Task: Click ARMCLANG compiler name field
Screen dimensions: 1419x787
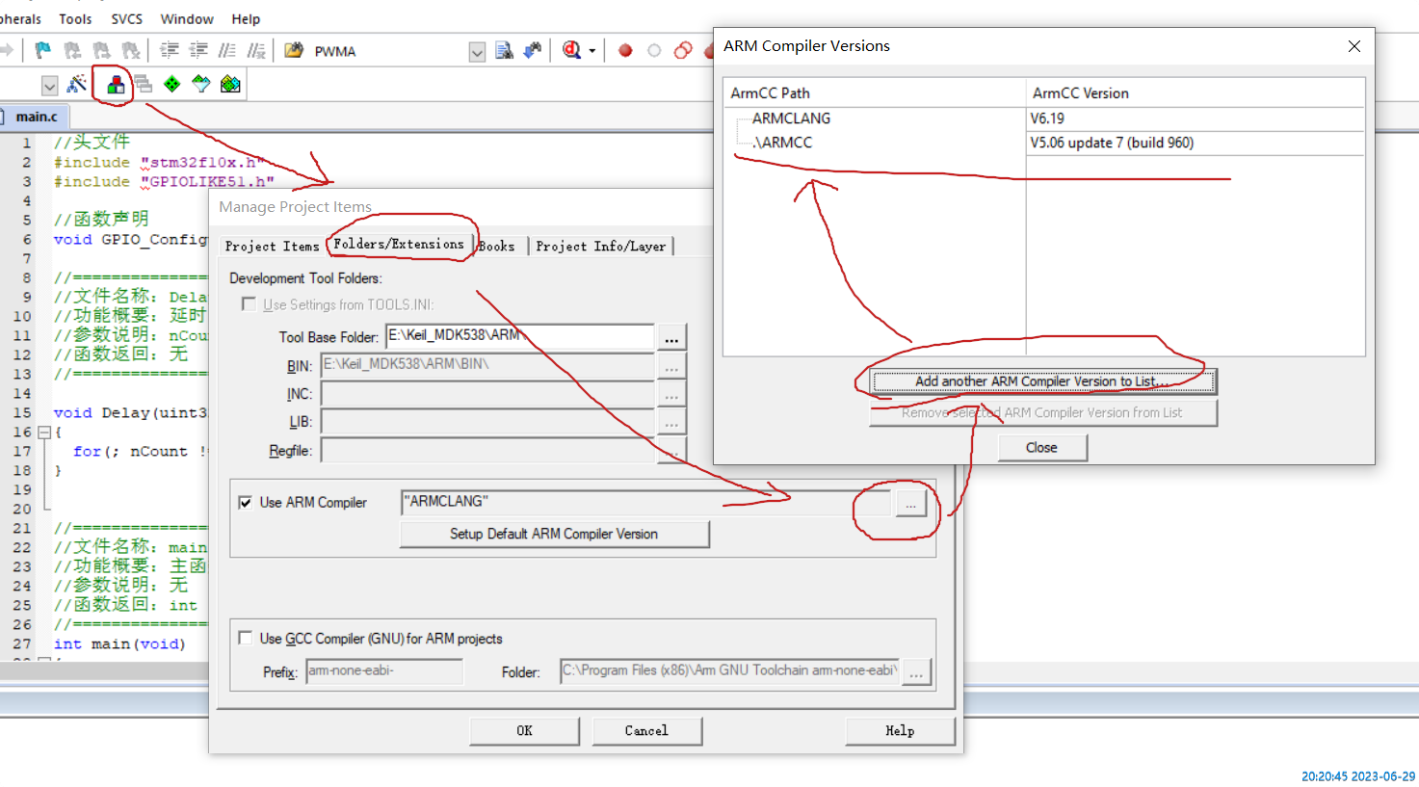Action: [x=646, y=502]
